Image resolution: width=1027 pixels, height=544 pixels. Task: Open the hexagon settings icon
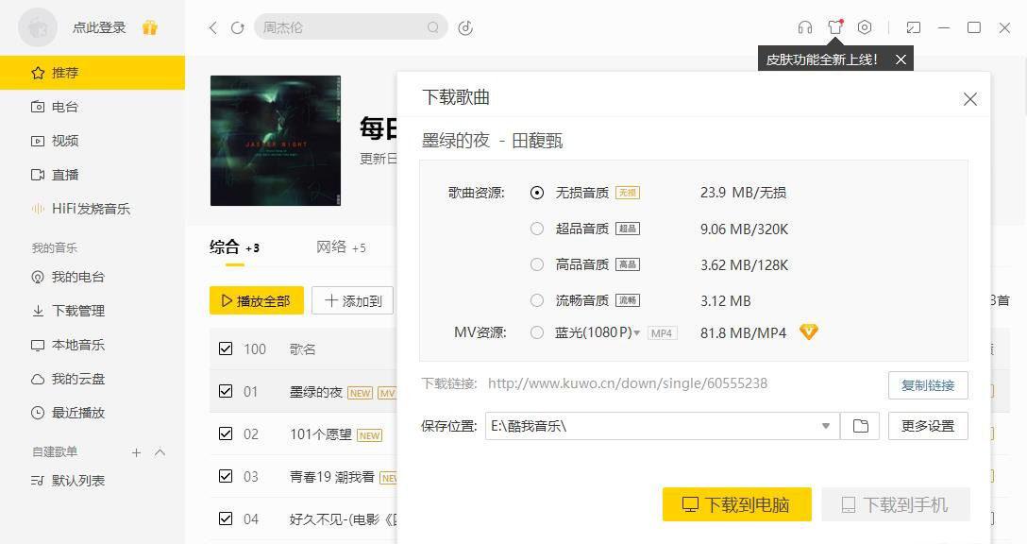pyautogui.click(x=865, y=27)
